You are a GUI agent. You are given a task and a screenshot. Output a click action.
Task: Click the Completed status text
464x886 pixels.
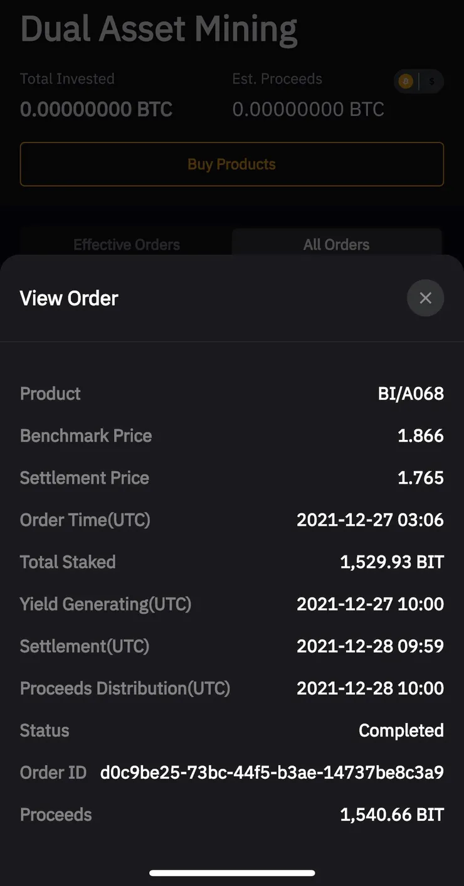click(401, 730)
